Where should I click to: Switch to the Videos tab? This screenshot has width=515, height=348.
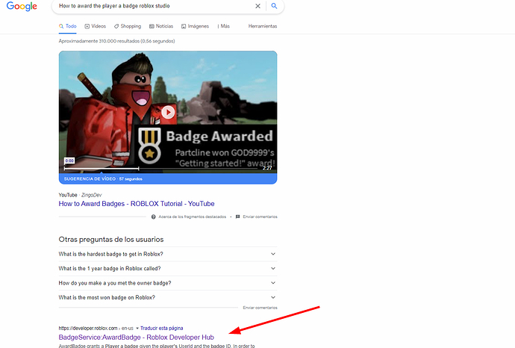(96, 26)
